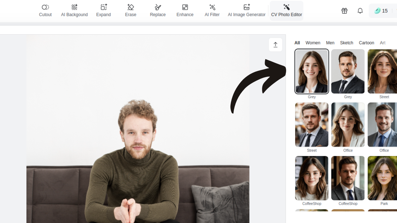Select the Expand tool
The width and height of the screenshot is (397, 223).
[x=103, y=11]
